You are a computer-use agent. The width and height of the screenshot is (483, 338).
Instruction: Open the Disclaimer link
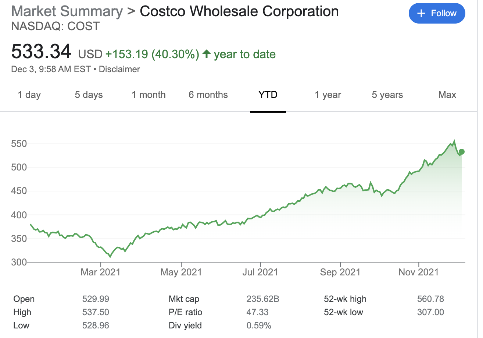tap(119, 69)
